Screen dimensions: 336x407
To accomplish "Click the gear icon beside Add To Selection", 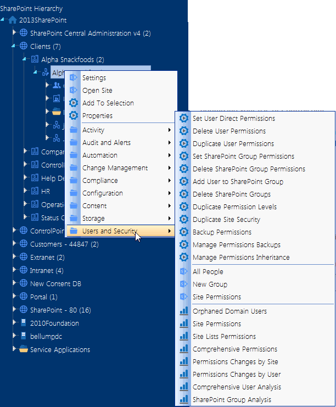I will click(x=74, y=103).
